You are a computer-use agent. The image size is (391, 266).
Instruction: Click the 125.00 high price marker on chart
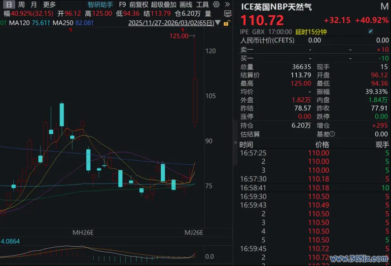click(x=178, y=36)
